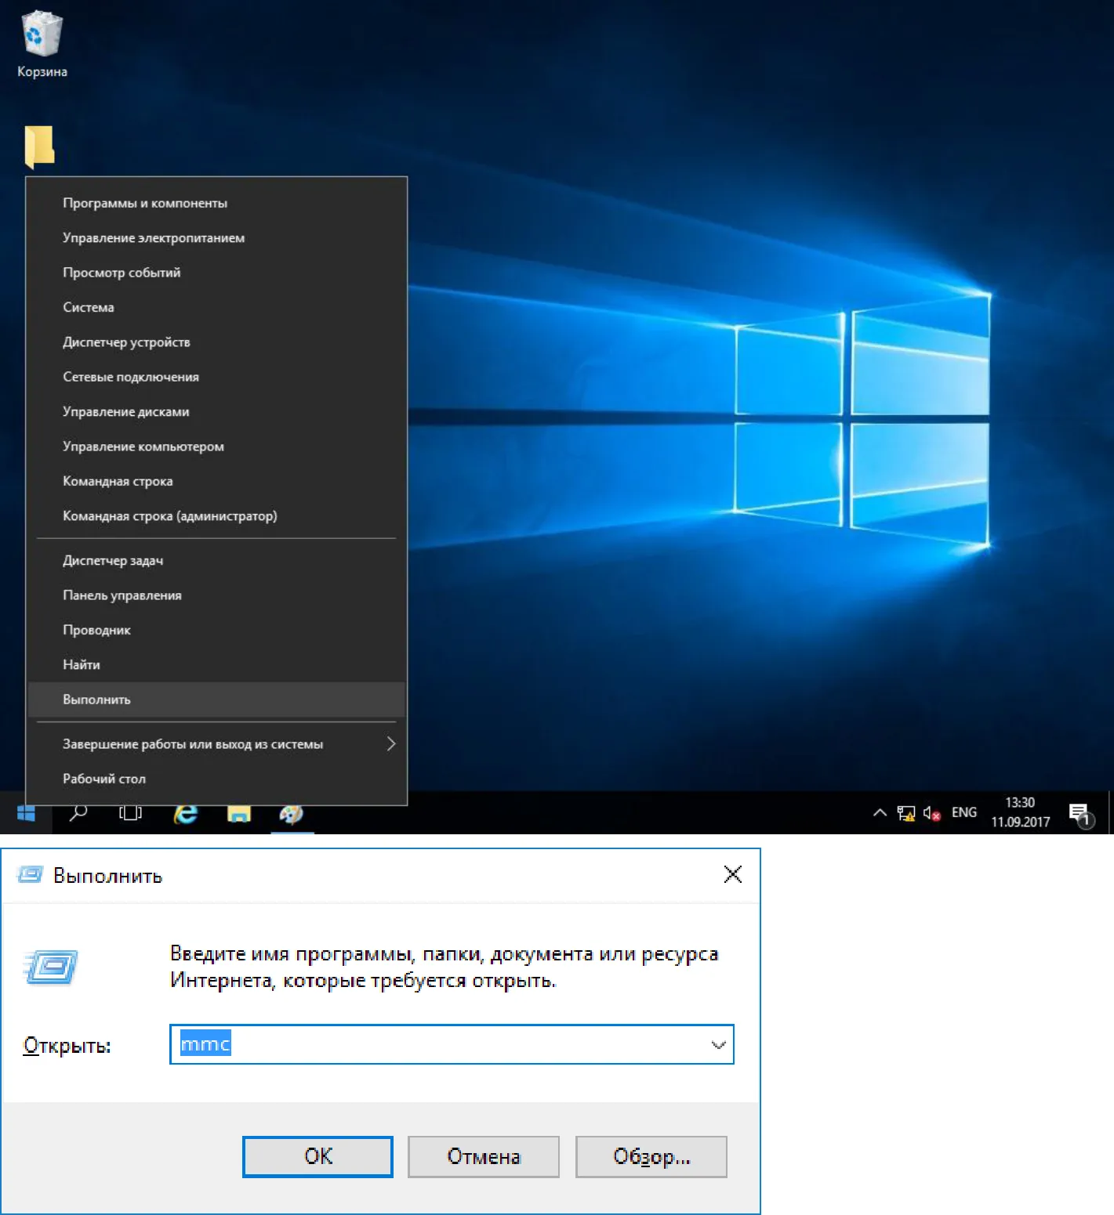Open the Recycle Bin (Корзина) desktop icon
The height and width of the screenshot is (1215, 1114).
click(42, 45)
